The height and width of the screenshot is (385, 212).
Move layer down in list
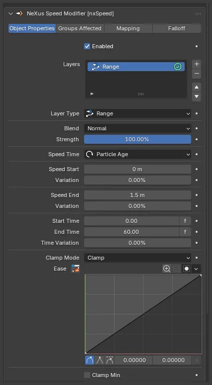click(x=197, y=96)
